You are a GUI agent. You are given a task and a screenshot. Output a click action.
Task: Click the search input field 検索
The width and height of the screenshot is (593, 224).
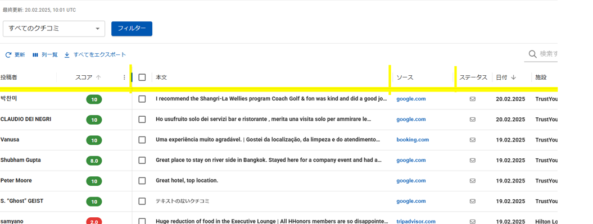549,54
